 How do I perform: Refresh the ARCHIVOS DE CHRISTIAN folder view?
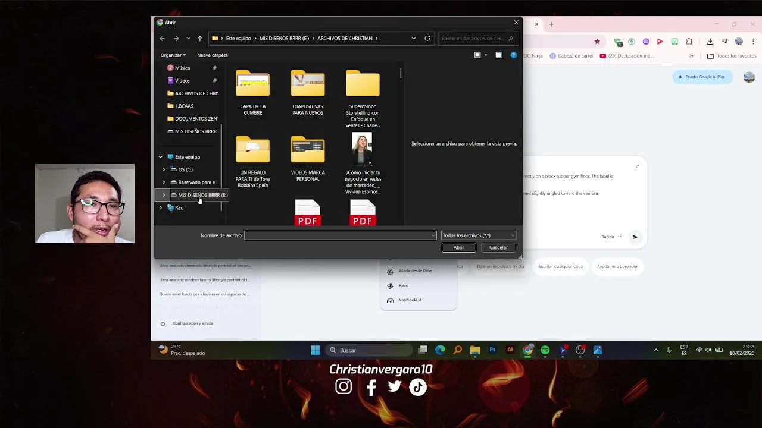(427, 38)
